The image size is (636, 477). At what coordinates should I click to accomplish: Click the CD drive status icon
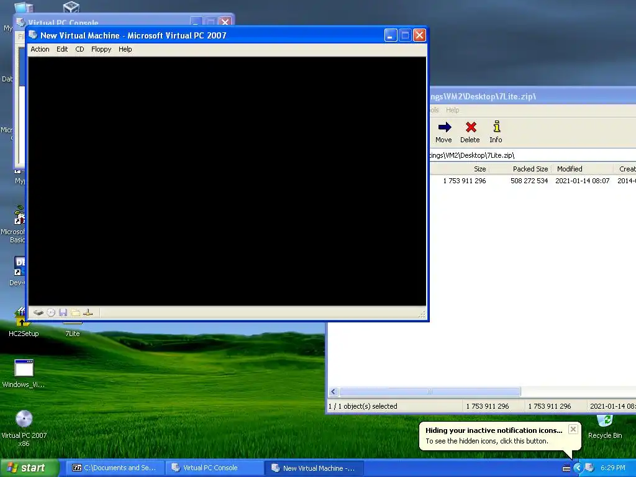click(51, 312)
